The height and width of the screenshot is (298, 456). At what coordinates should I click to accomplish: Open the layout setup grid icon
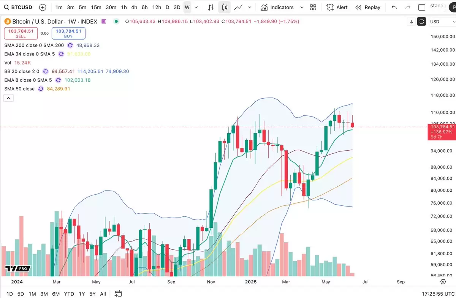(x=313, y=7)
